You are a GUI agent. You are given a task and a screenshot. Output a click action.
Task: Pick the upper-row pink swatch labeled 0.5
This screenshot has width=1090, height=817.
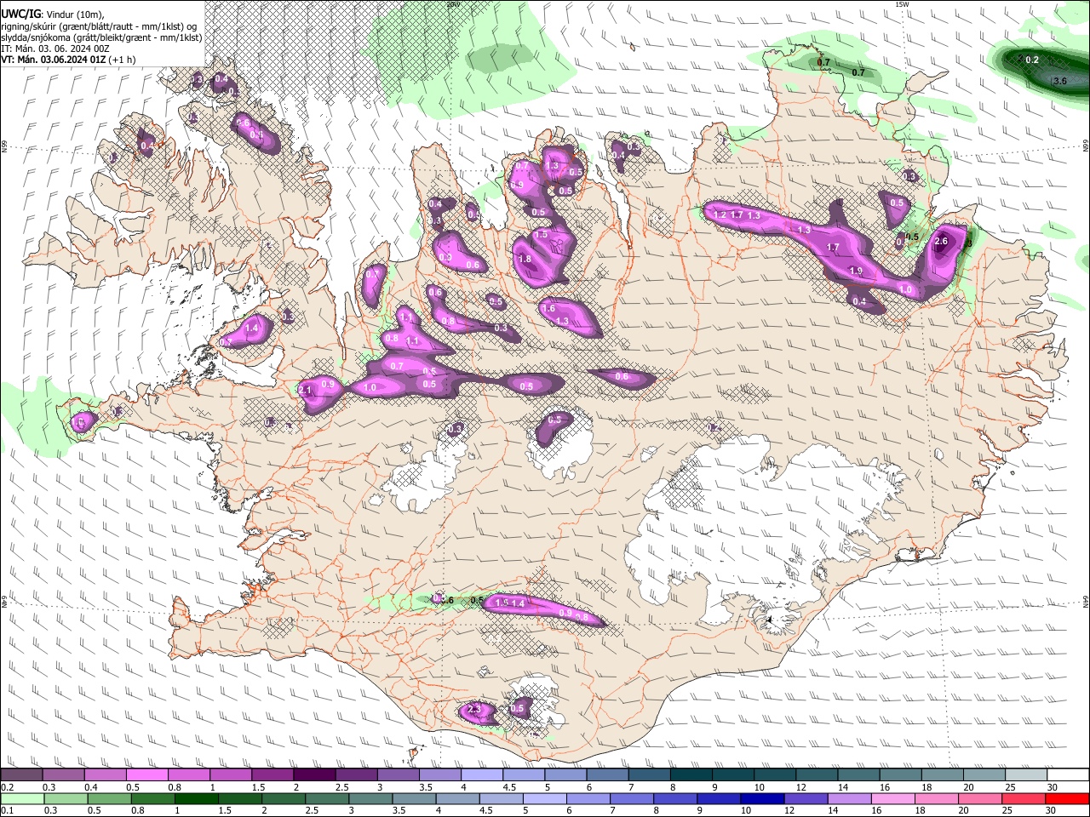tap(147, 775)
